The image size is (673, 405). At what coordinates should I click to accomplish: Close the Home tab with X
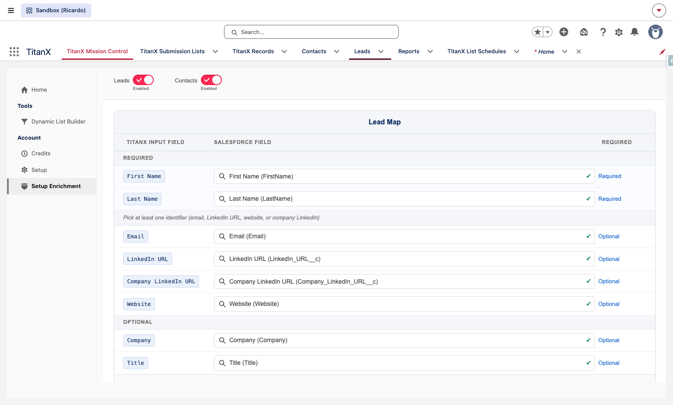point(579,51)
